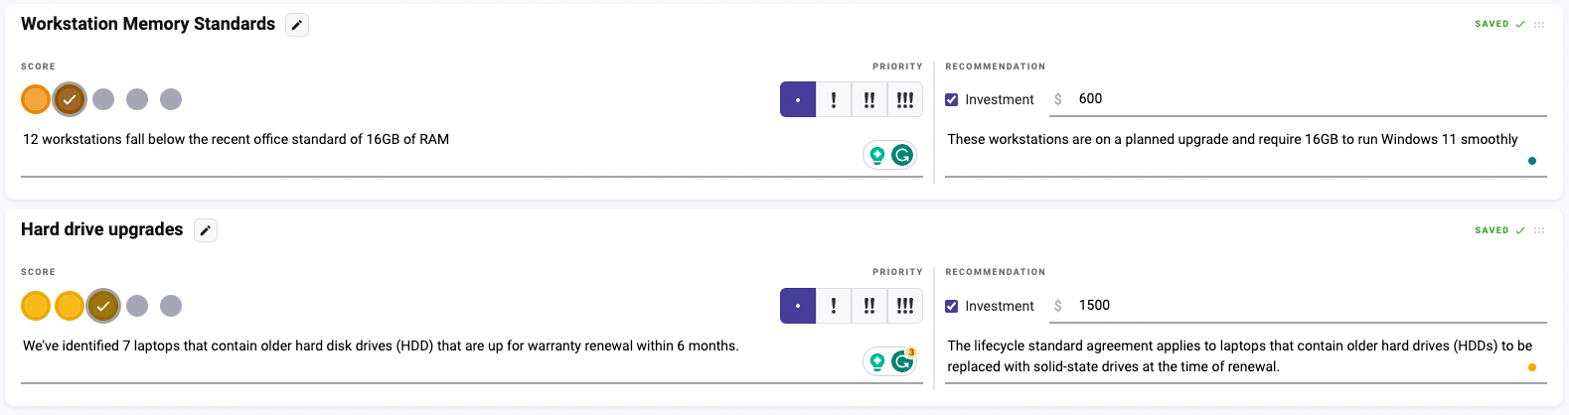
Task: Uncheck Investment checkbox for Hard drive upgrades
Action: [952, 306]
